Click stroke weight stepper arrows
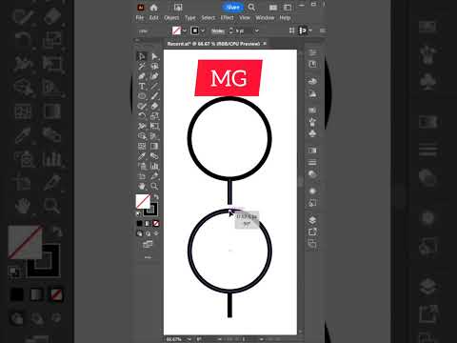 click(x=231, y=30)
